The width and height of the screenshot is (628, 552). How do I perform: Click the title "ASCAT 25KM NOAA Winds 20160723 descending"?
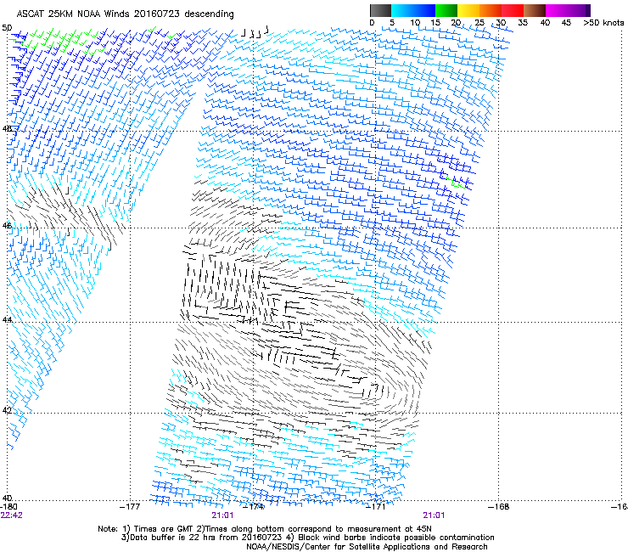(x=125, y=14)
